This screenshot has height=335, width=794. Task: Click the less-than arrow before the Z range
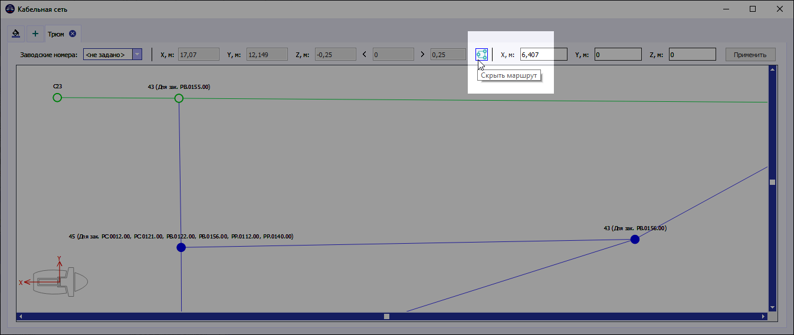pyautogui.click(x=364, y=54)
